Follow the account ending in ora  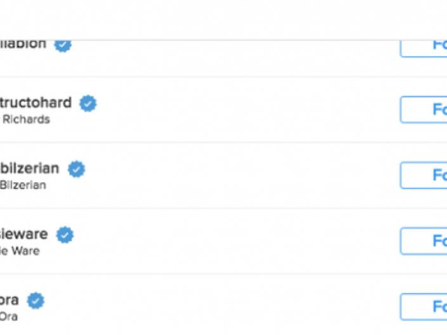tap(424, 307)
